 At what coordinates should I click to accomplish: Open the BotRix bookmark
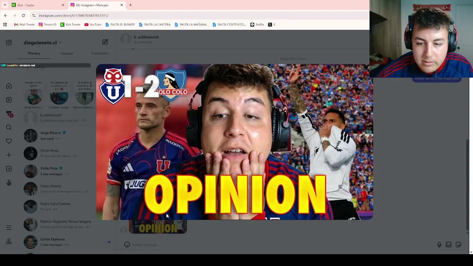pos(257,25)
